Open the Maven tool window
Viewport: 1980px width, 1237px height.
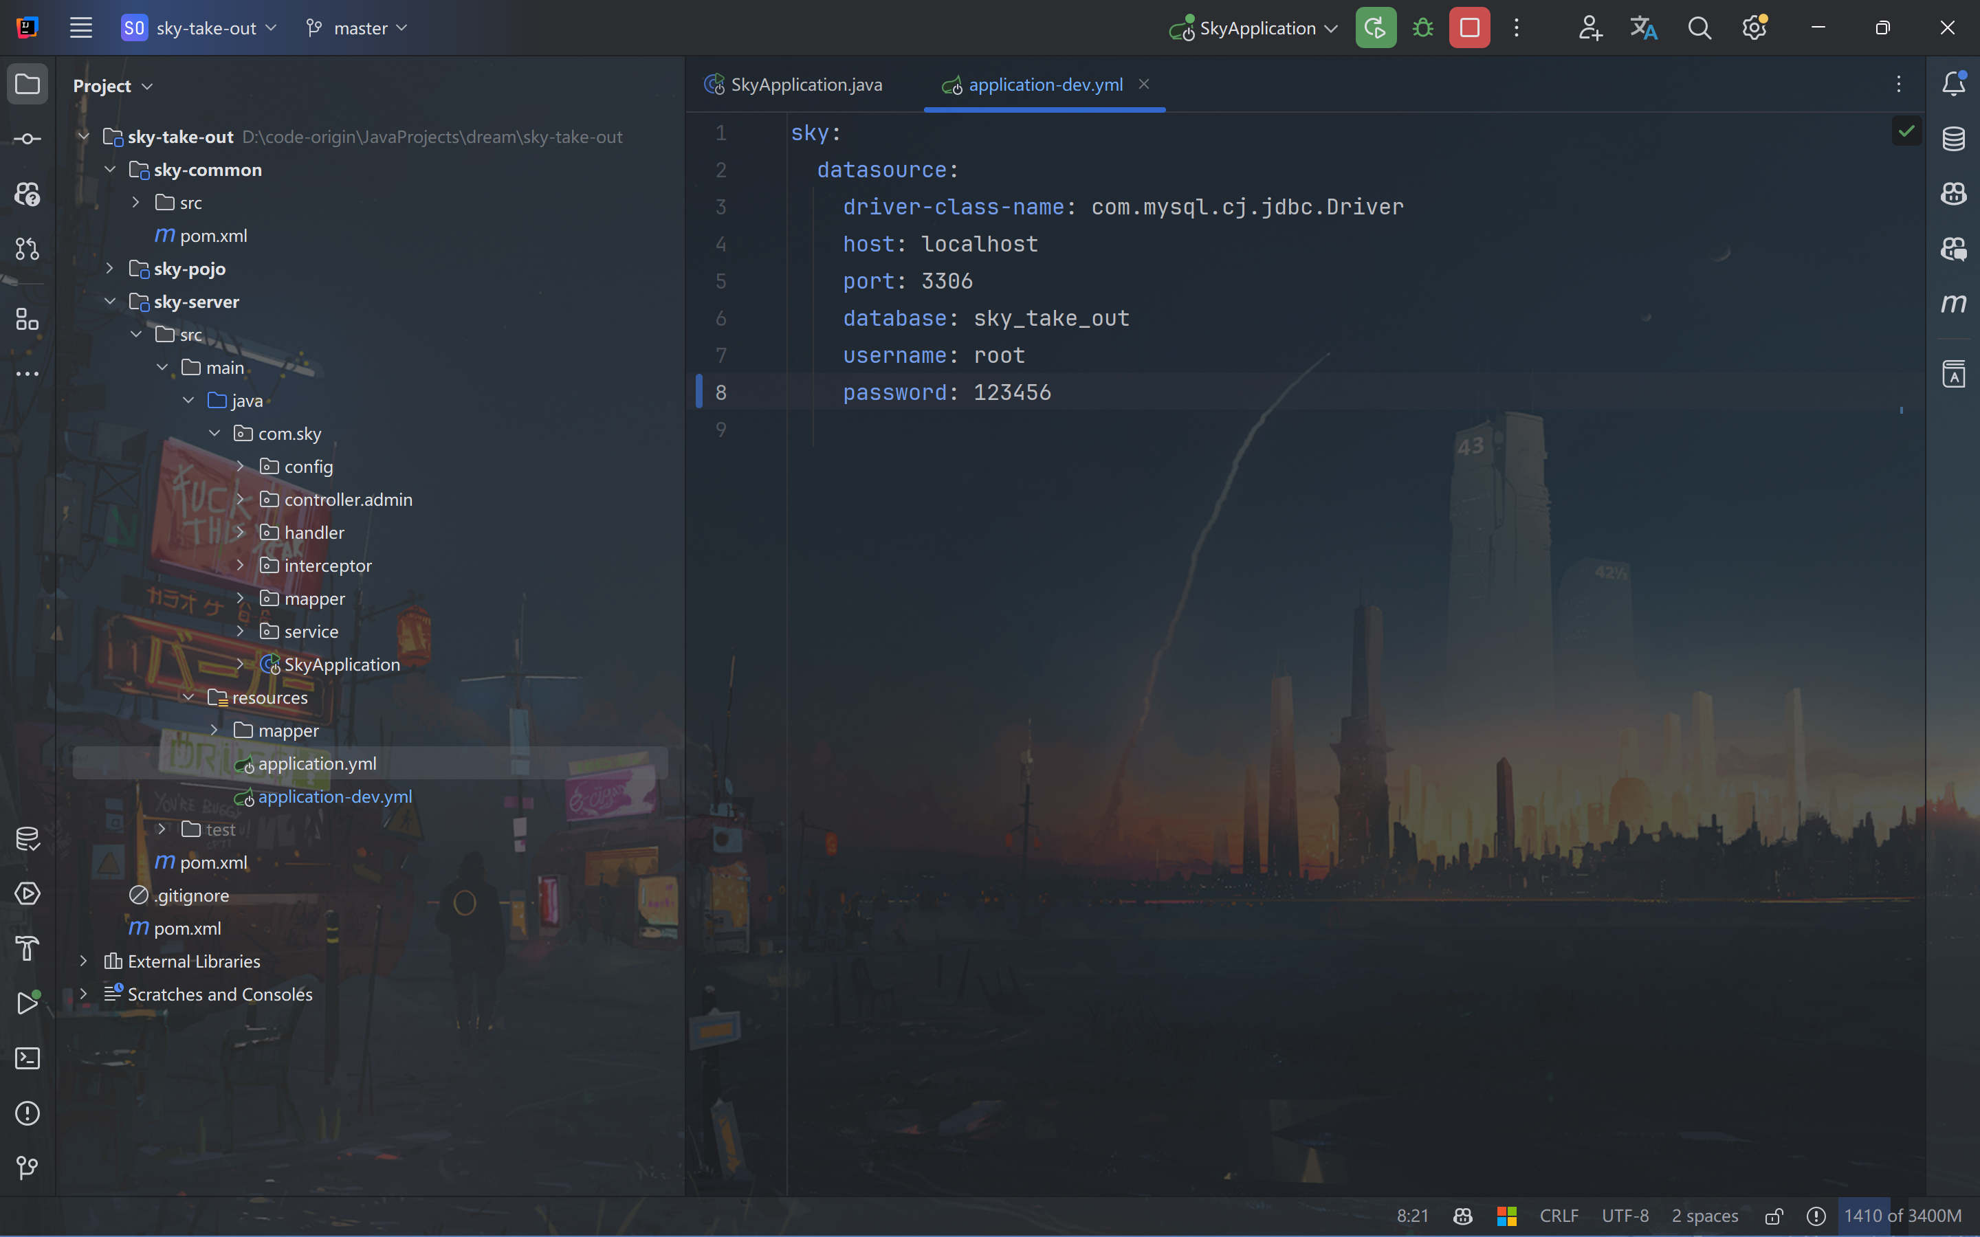pos(1954,304)
